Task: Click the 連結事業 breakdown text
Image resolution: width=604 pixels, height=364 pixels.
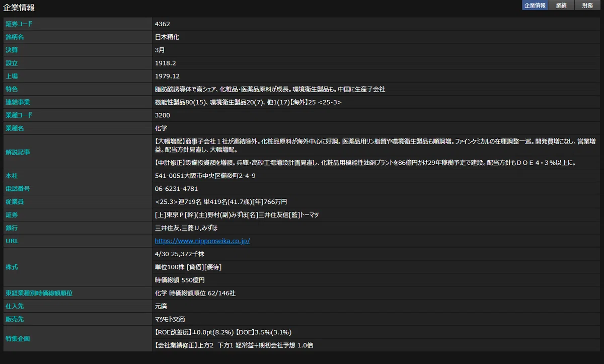Action: pyautogui.click(x=248, y=102)
